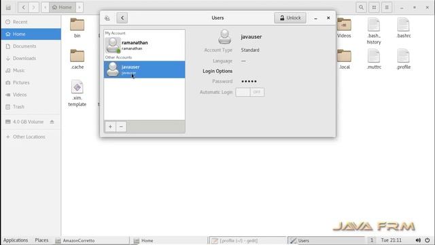435x245 pixels.
Task: Add a new user with plus button
Action: 110,127
